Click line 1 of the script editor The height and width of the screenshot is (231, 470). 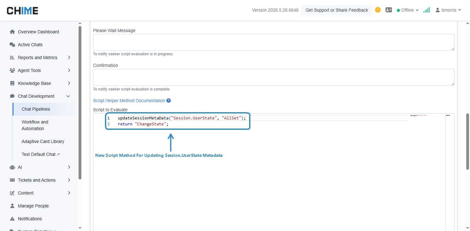[182, 118]
